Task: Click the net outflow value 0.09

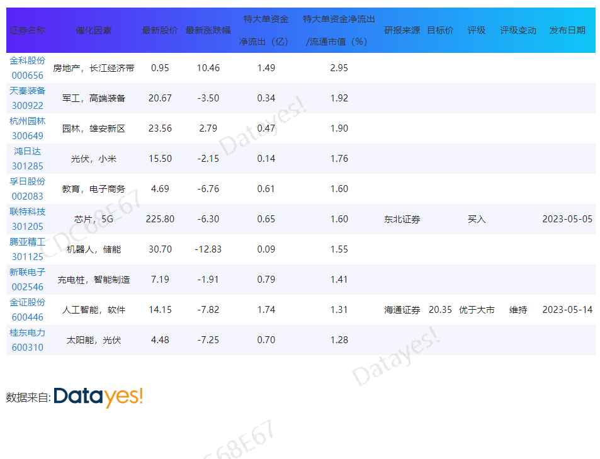Action: pos(266,249)
